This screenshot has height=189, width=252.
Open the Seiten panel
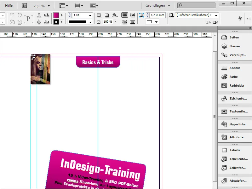[x=235, y=37]
